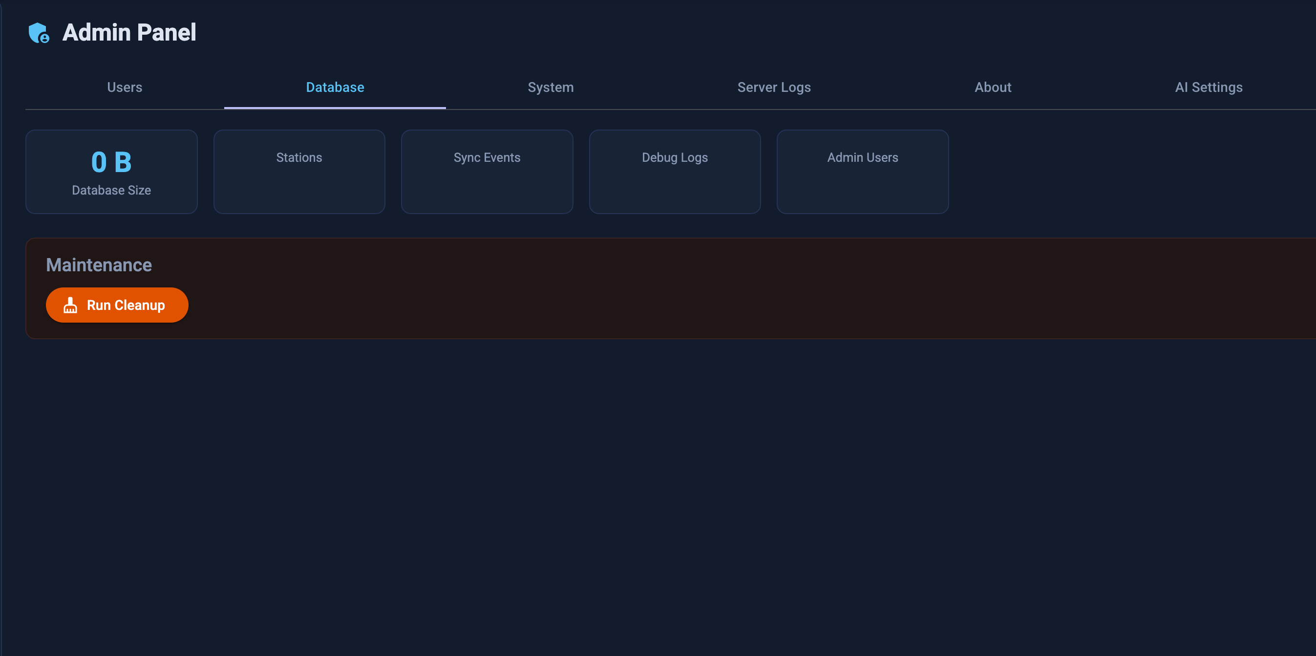Select the Admin Users stat card
1316x656 pixels.
tap(863, 172)
